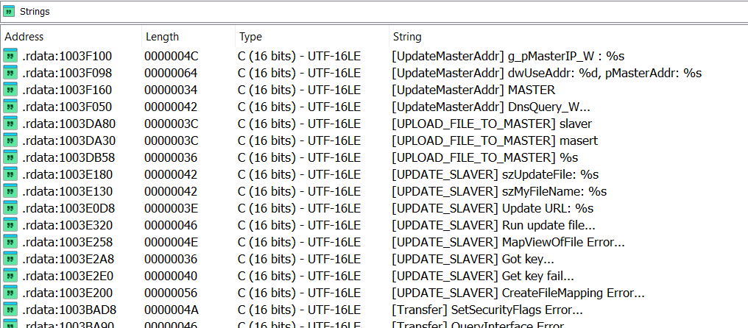
Task: Click the row icon at .rdata:1003E258
Action: point(10,242)
